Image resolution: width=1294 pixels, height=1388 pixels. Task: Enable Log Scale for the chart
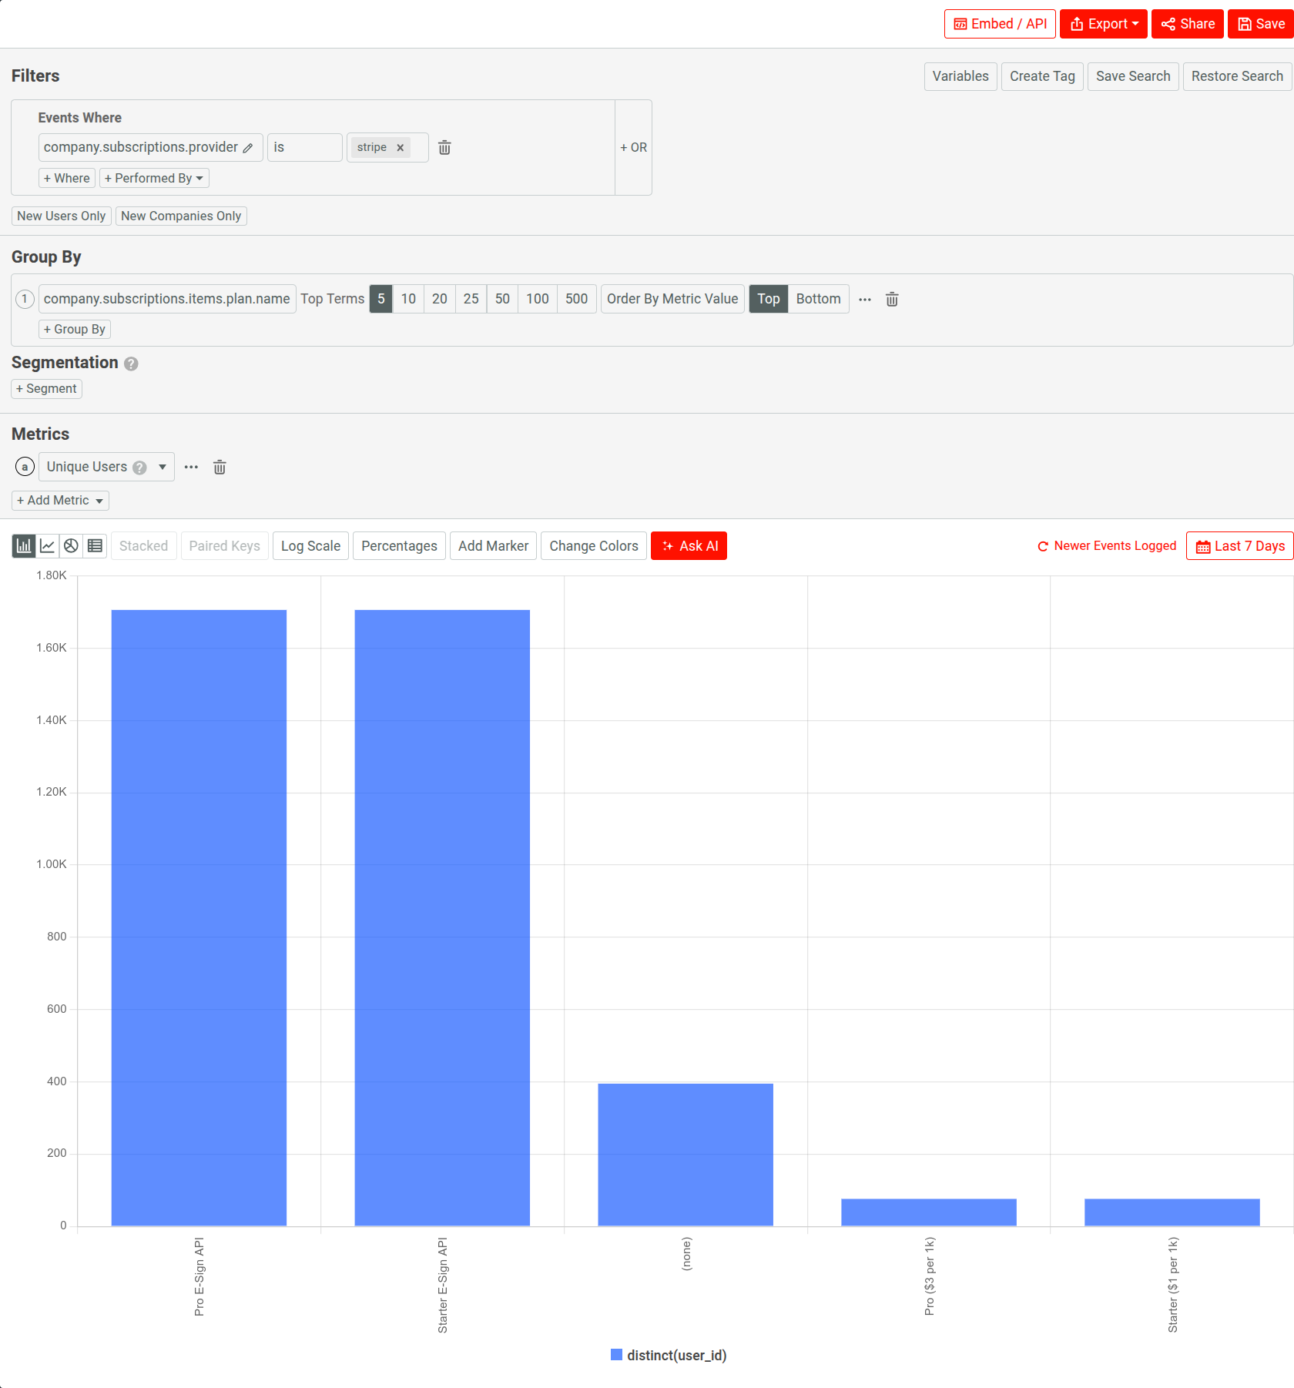coord(310,545)
